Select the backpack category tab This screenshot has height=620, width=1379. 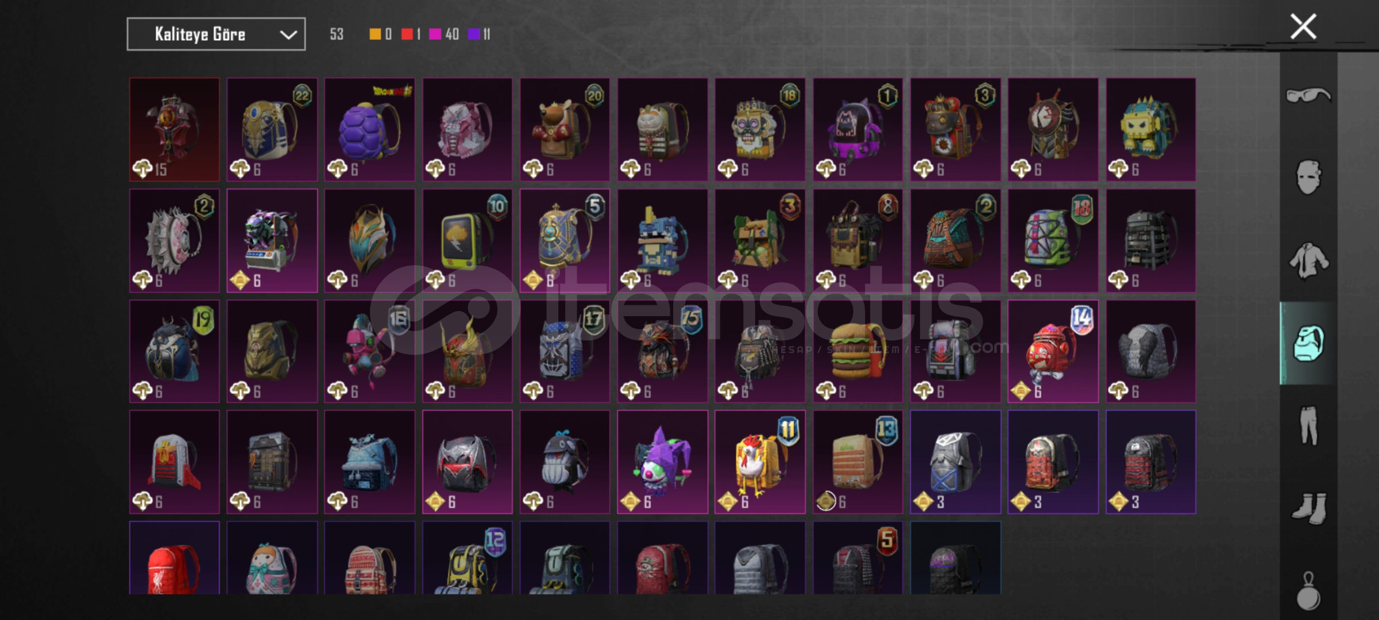pos(1308,343)
